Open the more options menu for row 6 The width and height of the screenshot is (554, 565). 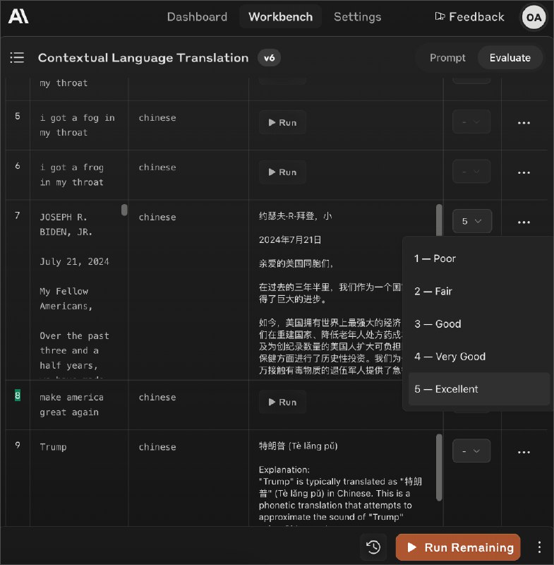coord(524,172)
